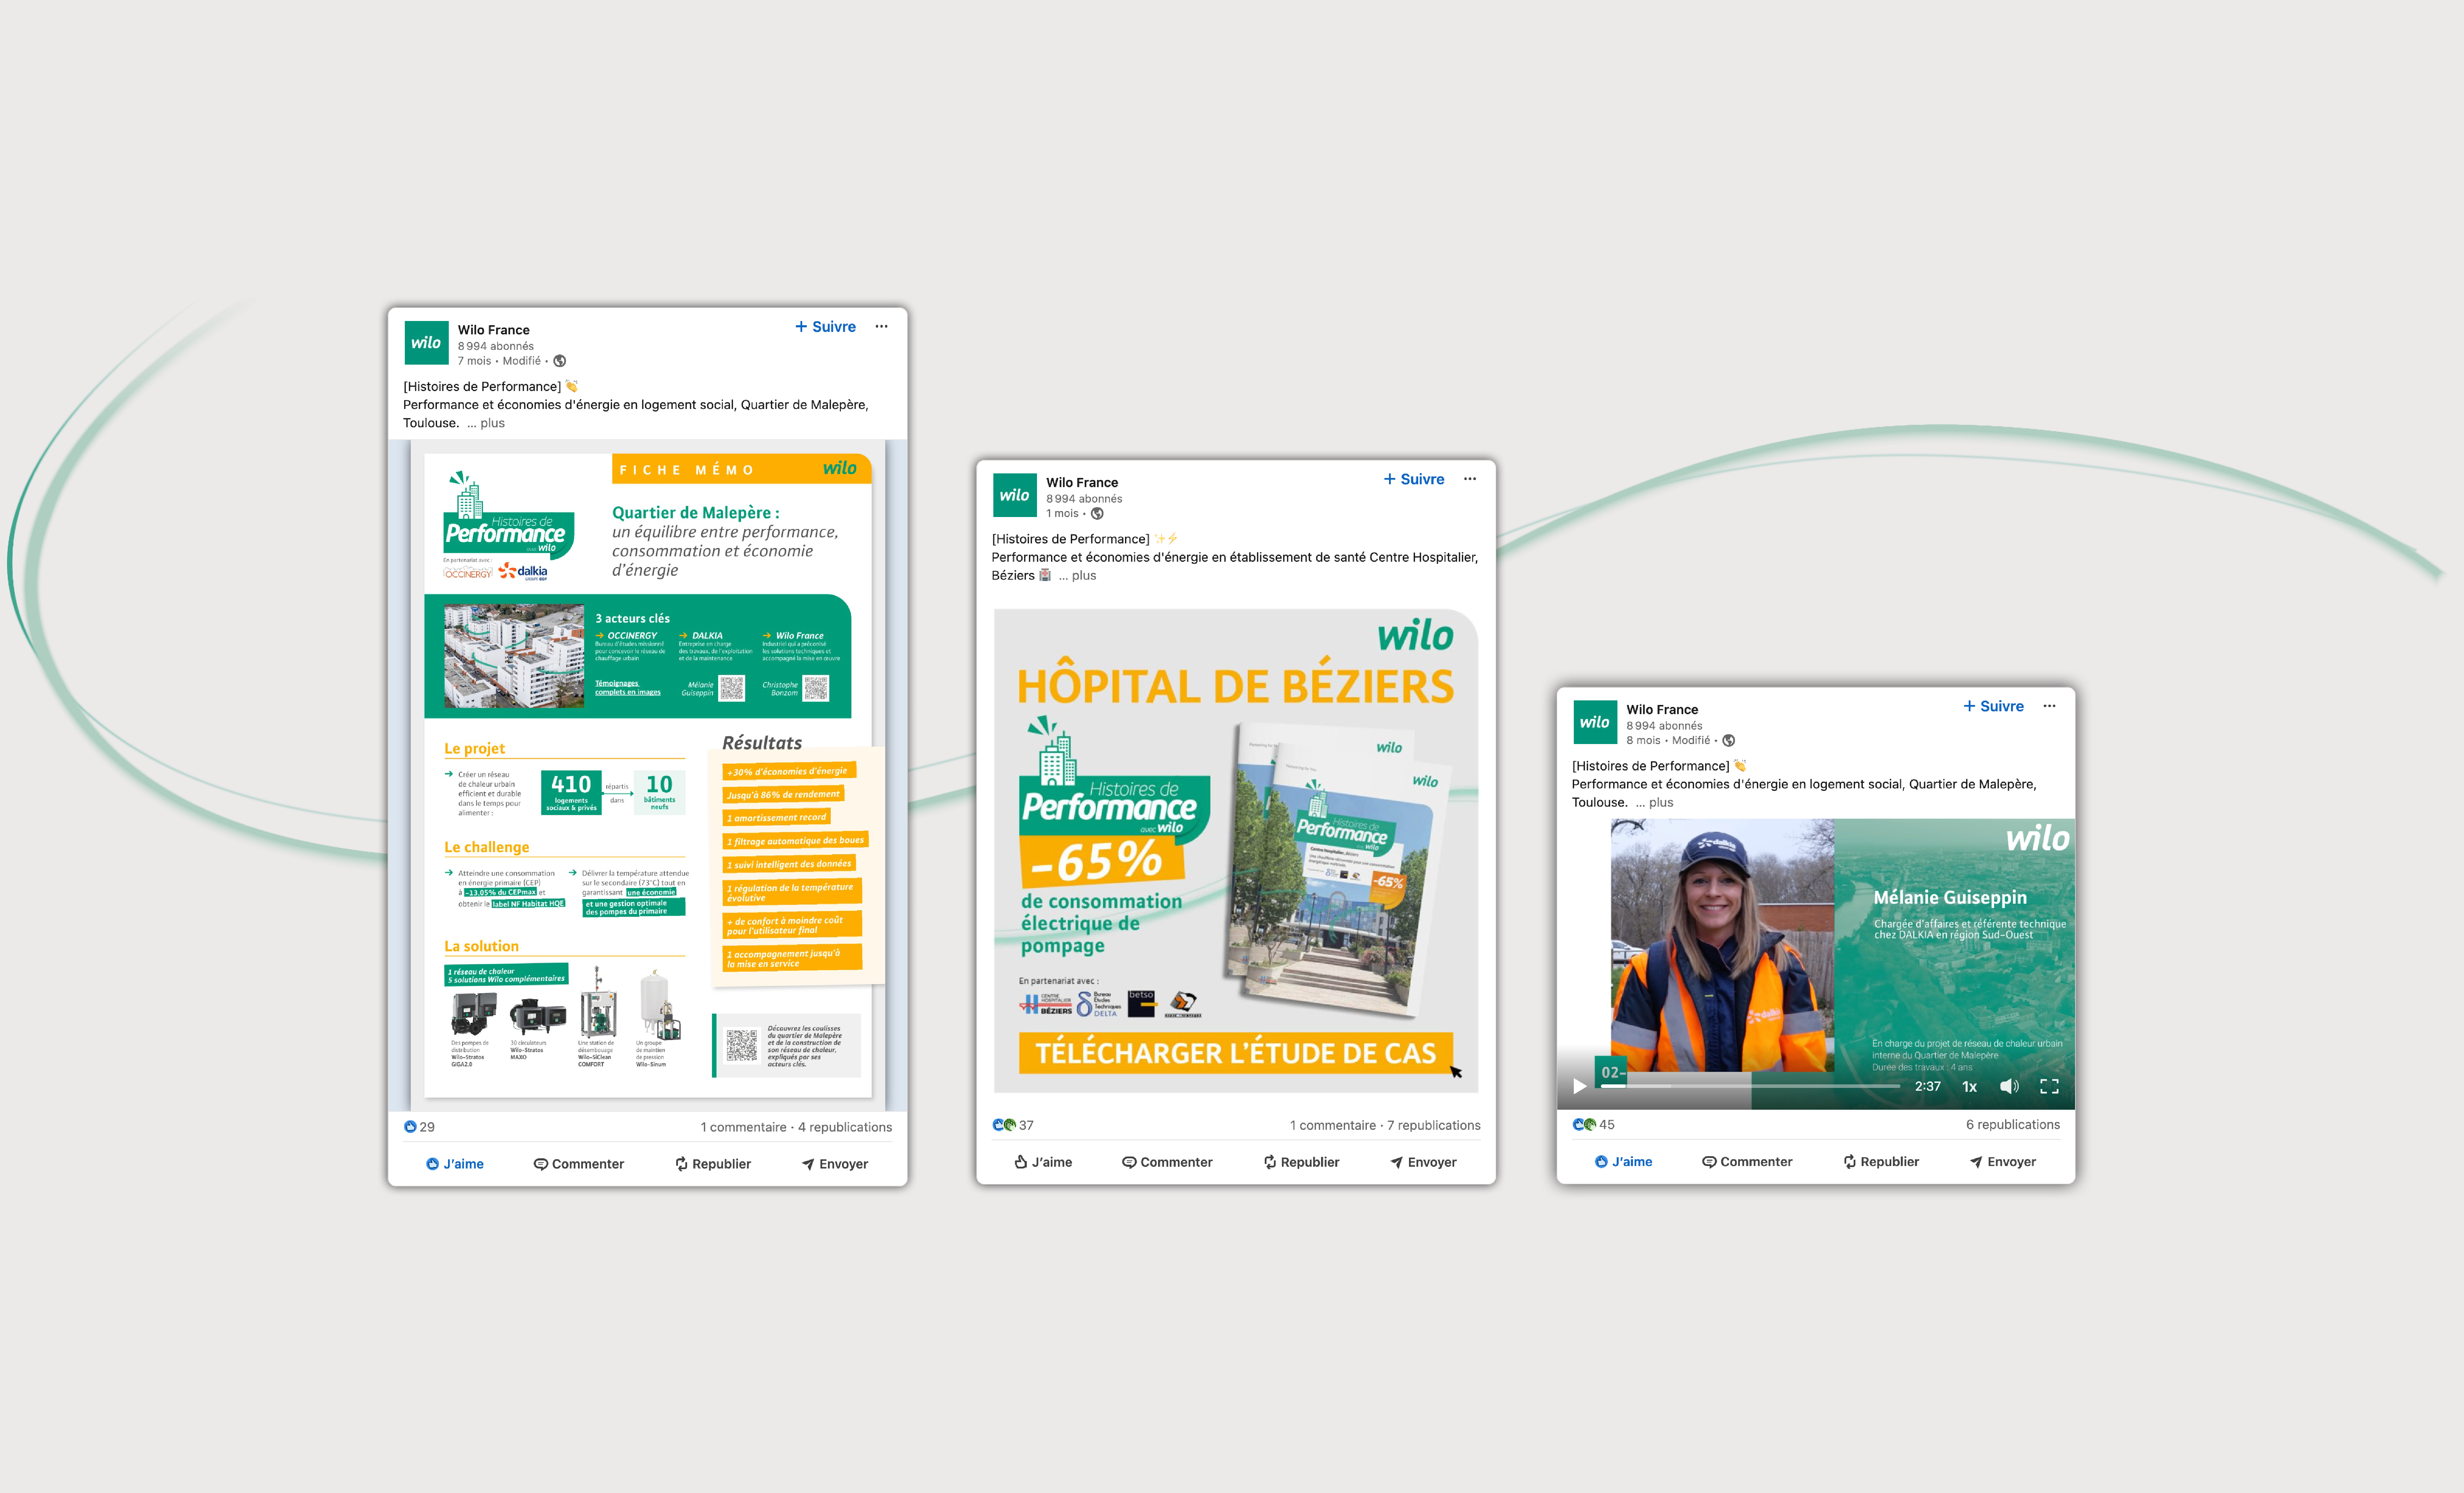2464x1493 pixels.
Task: Click Commenter on the fiche mémo post
Action: pos(579,1164)
